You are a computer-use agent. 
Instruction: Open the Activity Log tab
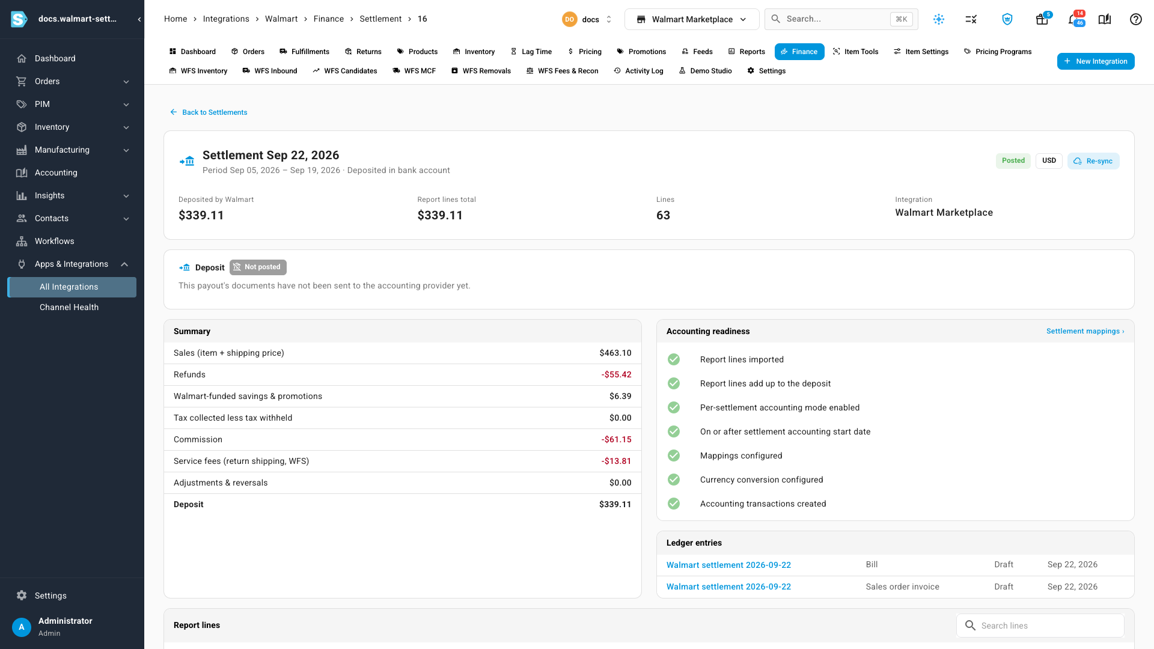[x=638, y=71]
